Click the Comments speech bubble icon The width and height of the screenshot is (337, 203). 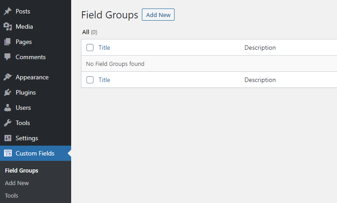click(8, 57)
